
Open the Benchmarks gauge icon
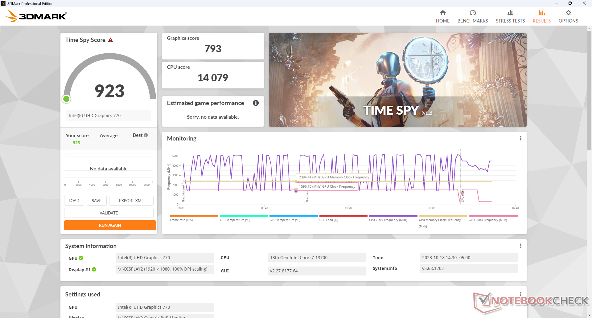click(473, 13)
